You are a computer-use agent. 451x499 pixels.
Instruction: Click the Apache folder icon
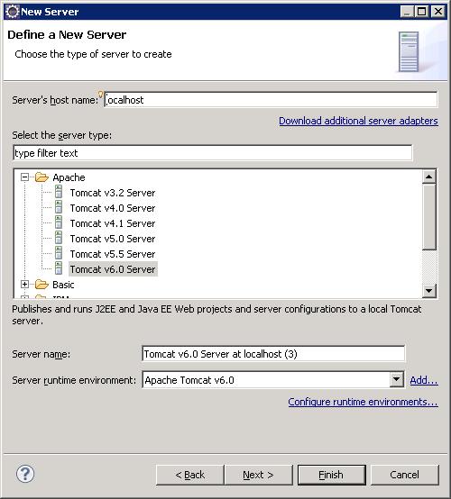point(41,177)
